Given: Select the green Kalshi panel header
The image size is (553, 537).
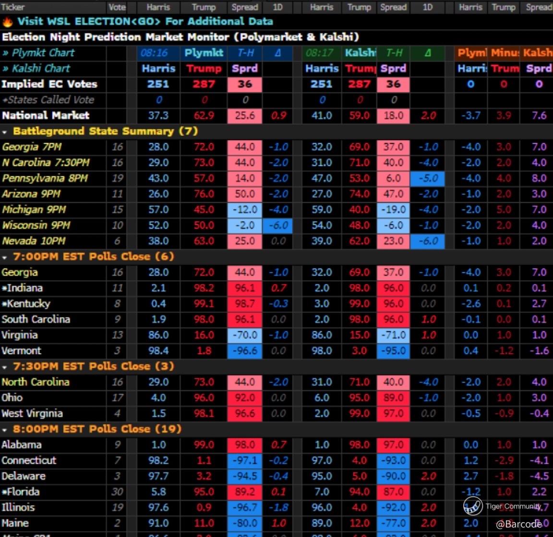Looking at the screenshot, I should coord(360,53).
